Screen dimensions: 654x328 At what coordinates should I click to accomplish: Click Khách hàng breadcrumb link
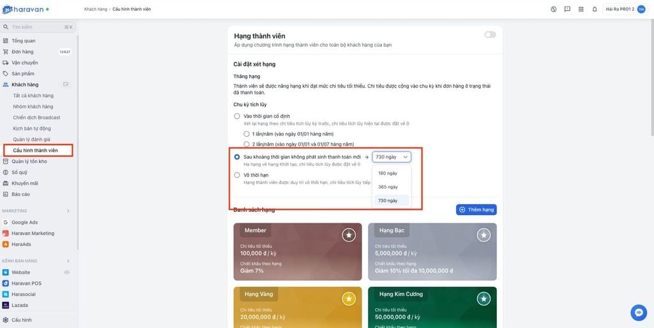pos(96,10)
